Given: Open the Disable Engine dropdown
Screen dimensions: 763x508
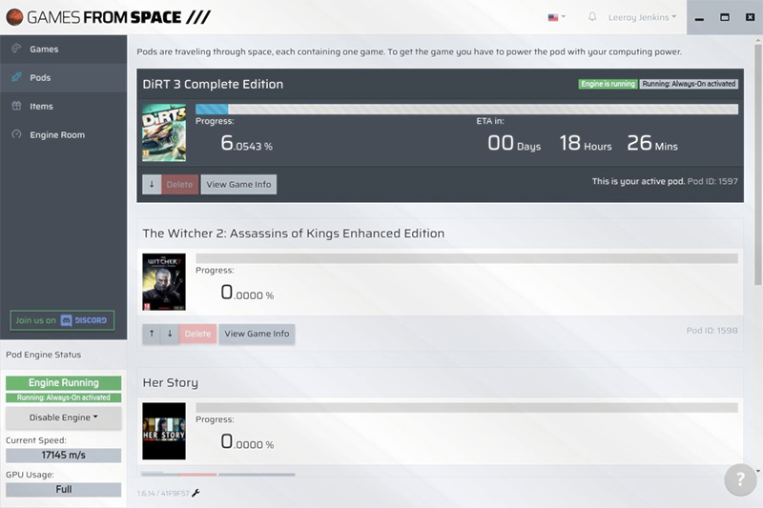Looking at the screenshot, I should point(63,417).
